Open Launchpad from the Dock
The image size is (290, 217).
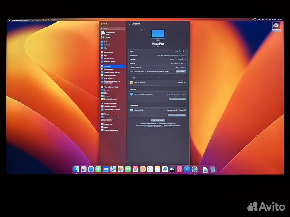pos(84,170)
